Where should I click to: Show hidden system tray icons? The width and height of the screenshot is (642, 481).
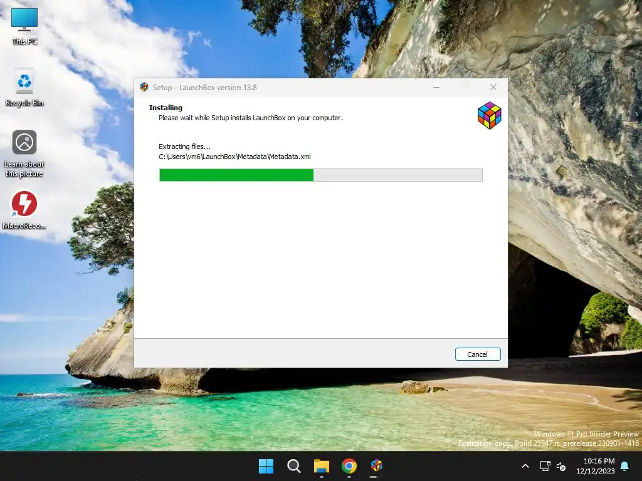coord(525,466)
